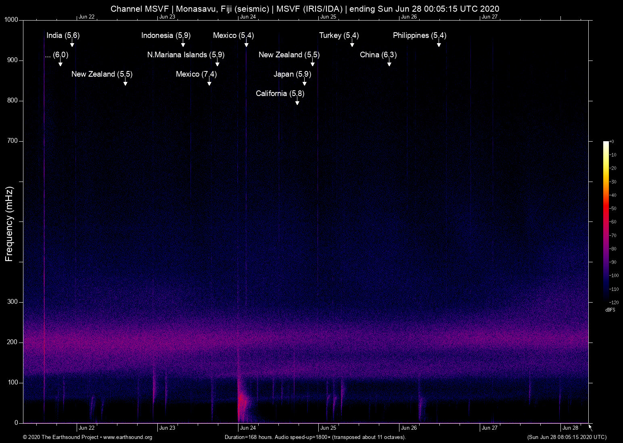Click the 'dBFS' unit label
This screenshot has height=443, width=623.
point(610,310)
